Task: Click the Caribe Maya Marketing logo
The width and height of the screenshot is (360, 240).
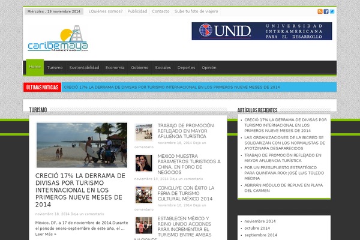Action: tap(58, 38)
